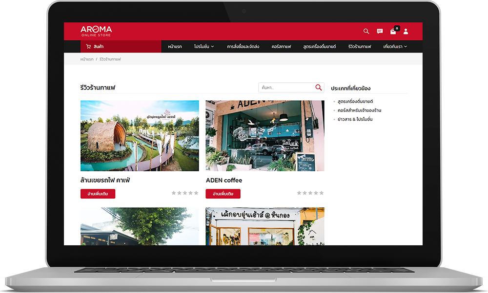488x293 pixels.
Task: Open the chat message icon in the header
Action: click(x=380, y=32)
